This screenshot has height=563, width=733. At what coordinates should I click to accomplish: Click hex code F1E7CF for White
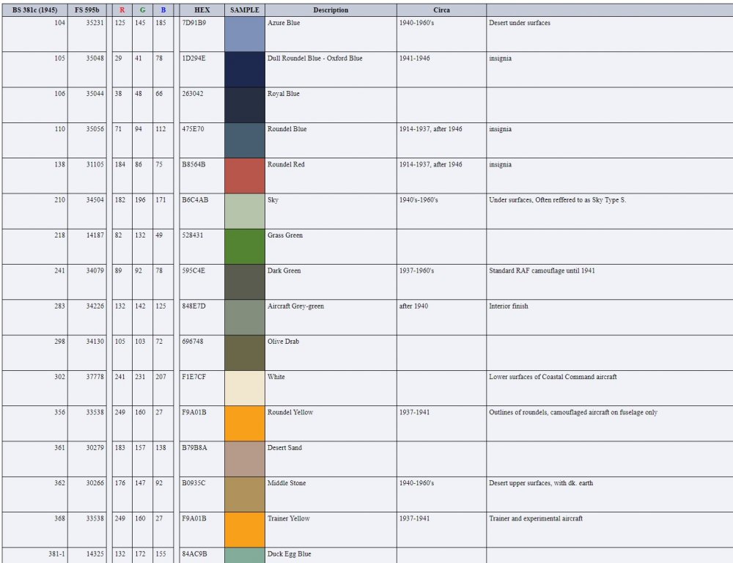(194, 377)
